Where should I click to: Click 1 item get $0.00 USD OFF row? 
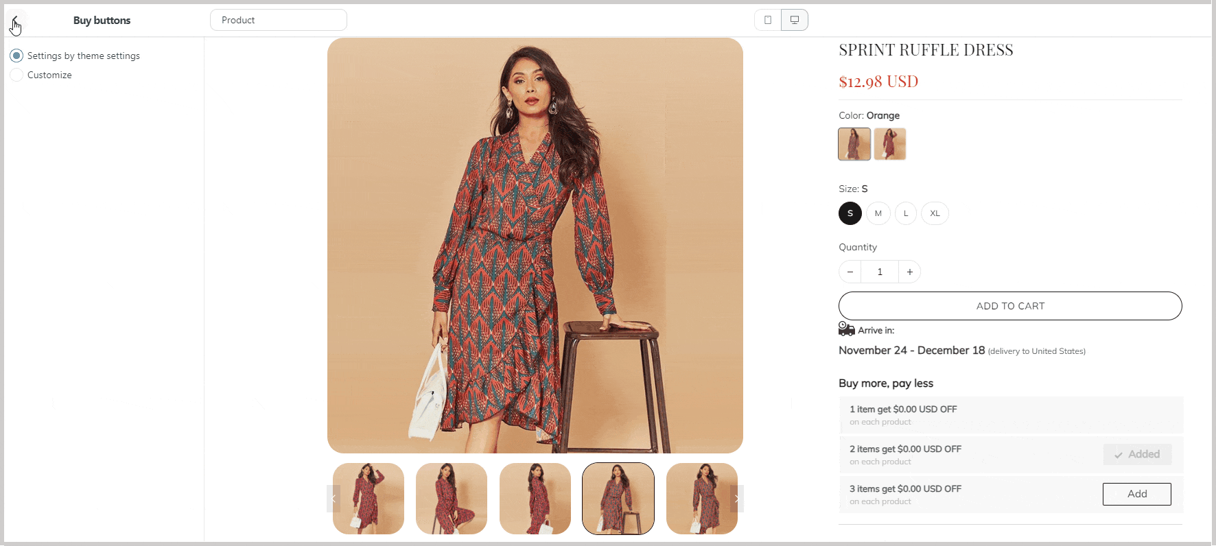[x=1012, y=415]
